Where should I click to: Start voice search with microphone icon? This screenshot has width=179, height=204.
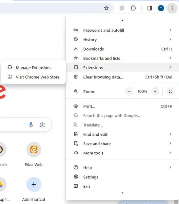click(x=31, y=125)
